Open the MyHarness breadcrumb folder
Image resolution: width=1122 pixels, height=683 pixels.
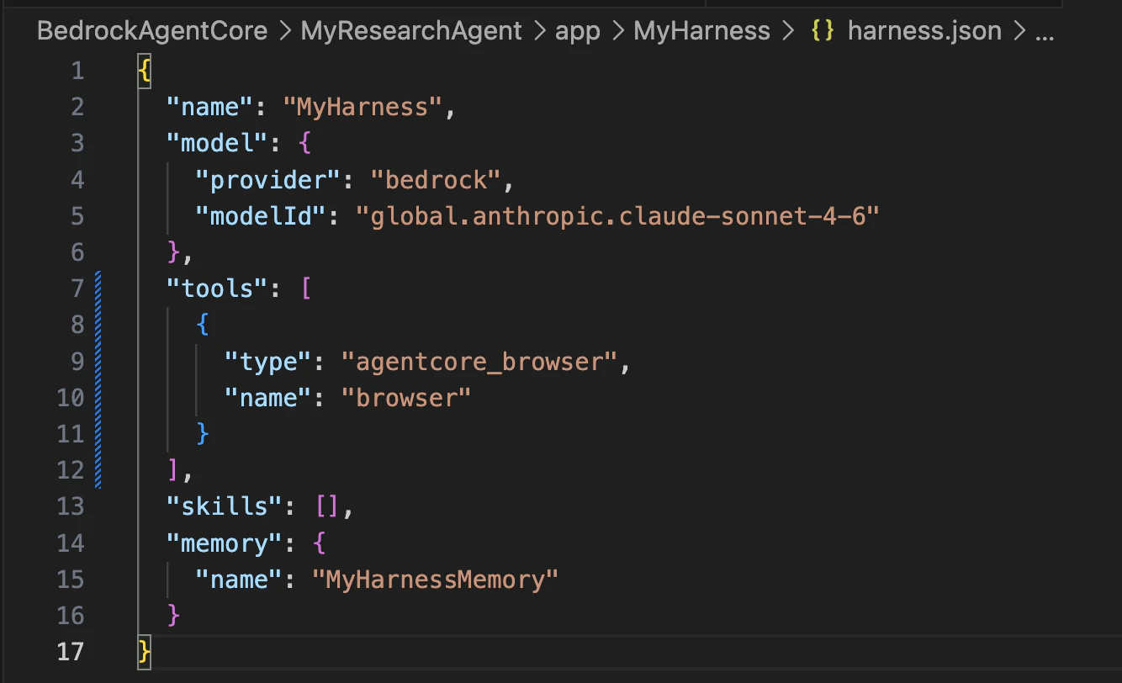click(701, 32)
